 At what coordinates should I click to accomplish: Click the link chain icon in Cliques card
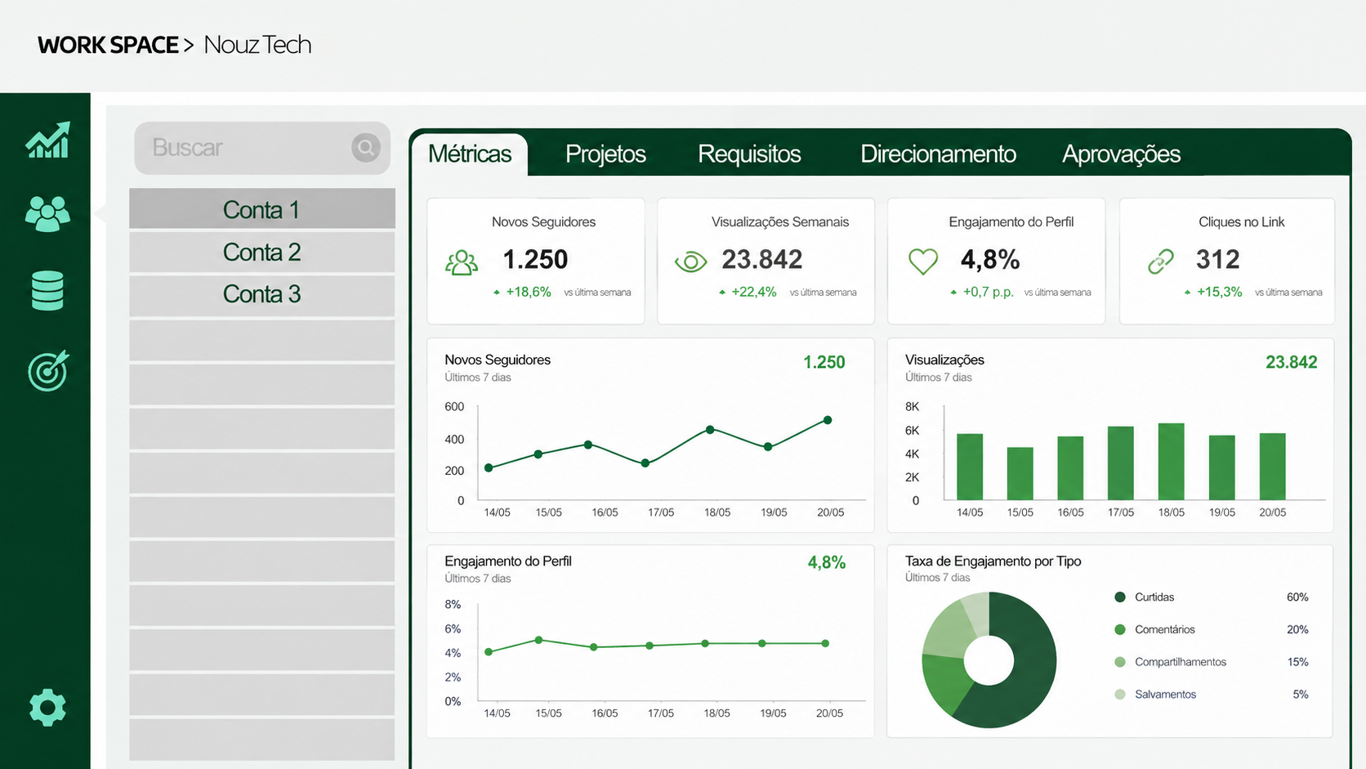click(1161, 262)
